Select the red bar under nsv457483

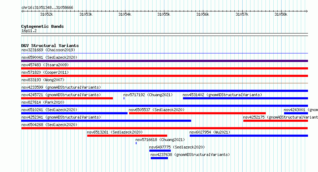pos(164,68)
